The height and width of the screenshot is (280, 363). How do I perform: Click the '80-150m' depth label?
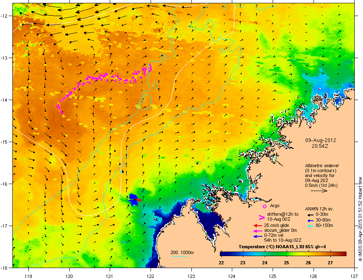point(324,226)
